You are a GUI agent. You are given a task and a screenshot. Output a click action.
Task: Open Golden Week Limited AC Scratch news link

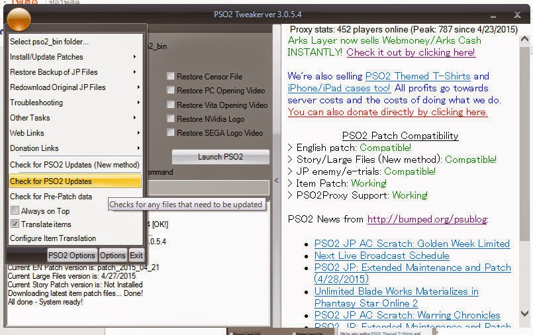point(412,244)
